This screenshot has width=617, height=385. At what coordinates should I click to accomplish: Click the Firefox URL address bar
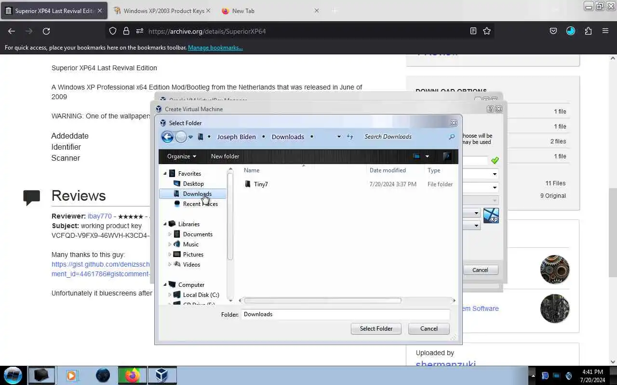coord(299,31)
